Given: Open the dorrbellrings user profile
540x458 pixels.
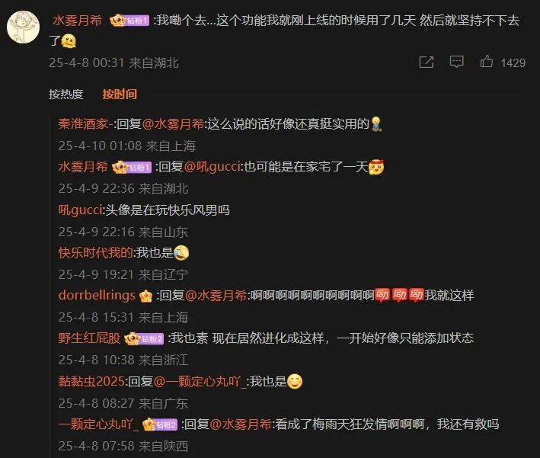Looking at the screenshot, I should pos(97,296).
